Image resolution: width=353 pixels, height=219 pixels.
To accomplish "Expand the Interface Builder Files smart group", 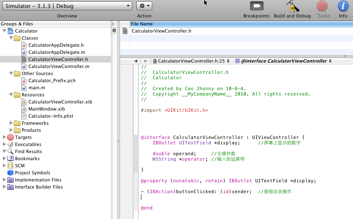I will coord(4,187).
